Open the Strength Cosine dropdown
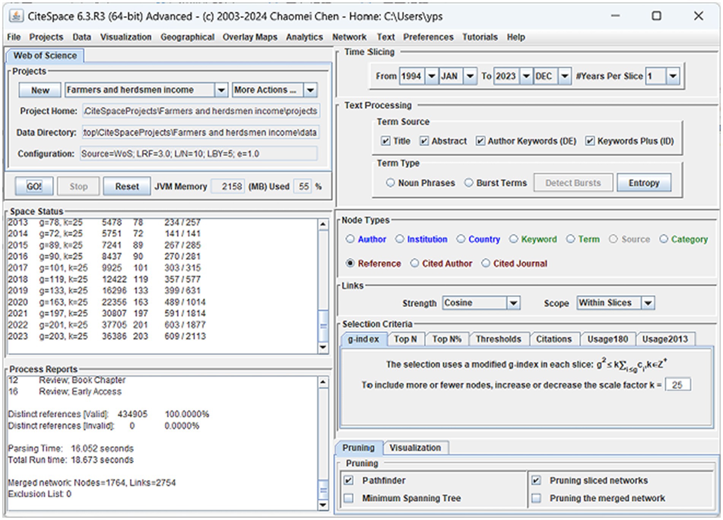Viewport: 723px width, 520px height. coord(513,303)
